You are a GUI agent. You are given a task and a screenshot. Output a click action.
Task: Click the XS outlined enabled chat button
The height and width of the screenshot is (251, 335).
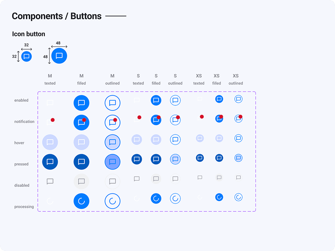point(238,99)
